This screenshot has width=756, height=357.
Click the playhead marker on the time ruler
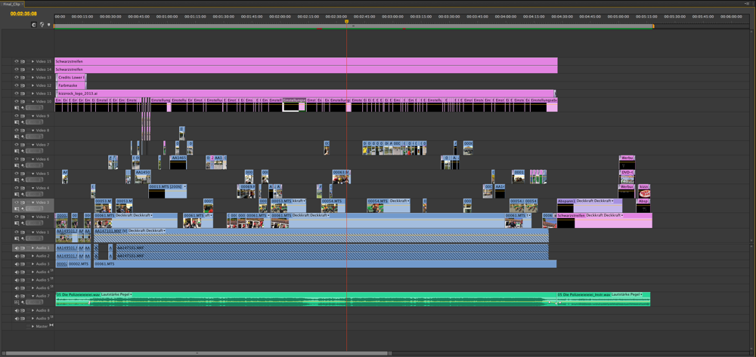click(347, 22)
